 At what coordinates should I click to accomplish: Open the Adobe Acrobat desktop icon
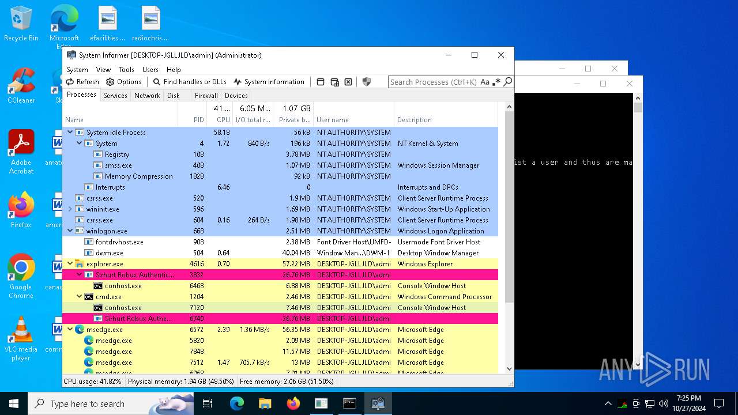point(21,152)
